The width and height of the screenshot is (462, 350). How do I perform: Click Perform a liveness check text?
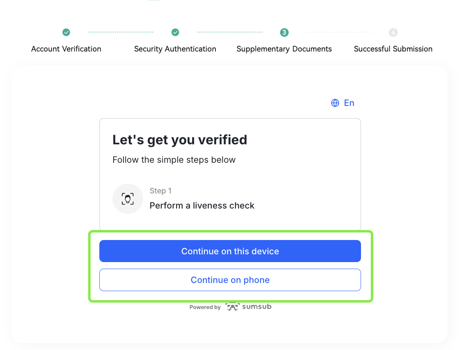202,205
